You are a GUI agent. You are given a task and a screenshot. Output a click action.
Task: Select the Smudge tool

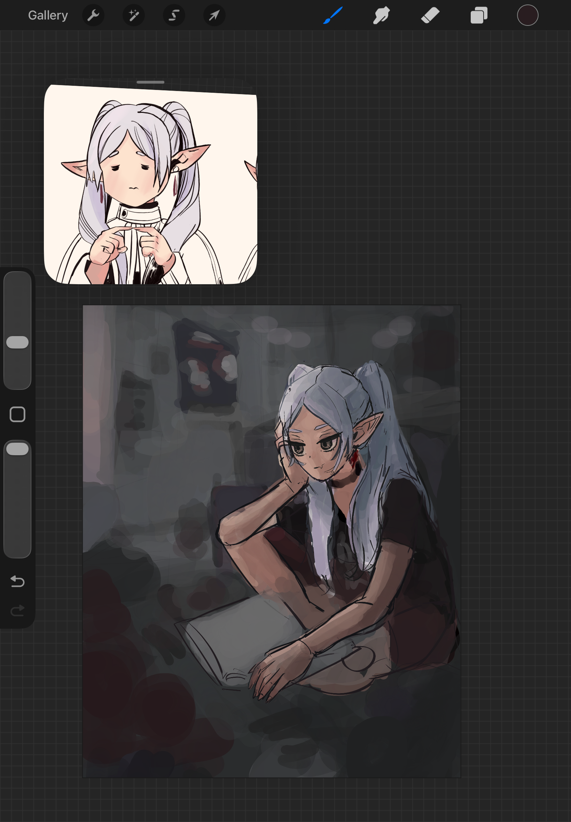[381, 15]
